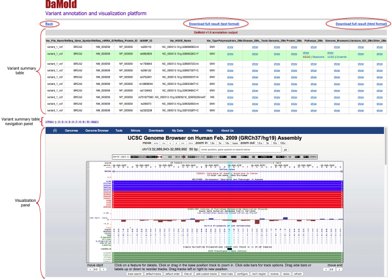The image size is (392, 279).
Task: Click the multi-region button
Action: click(259, 274)
